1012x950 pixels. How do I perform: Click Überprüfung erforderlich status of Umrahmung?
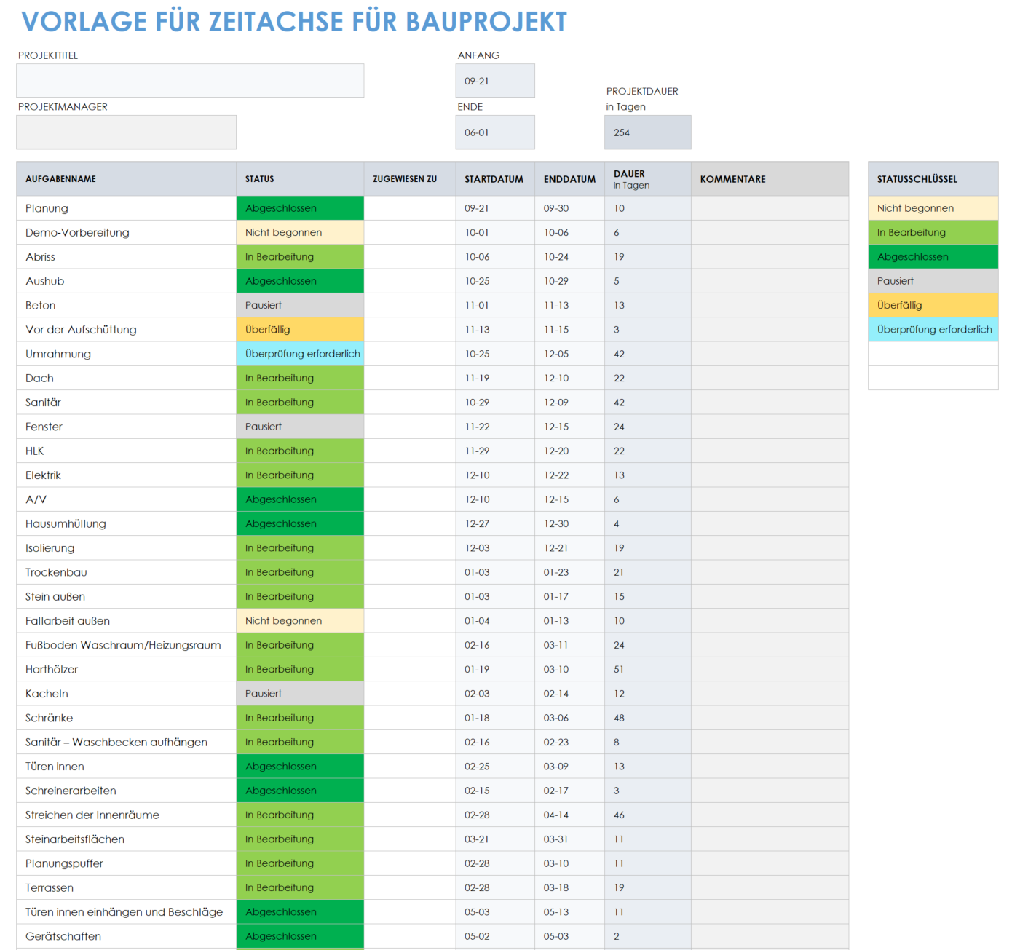point(300,354)
